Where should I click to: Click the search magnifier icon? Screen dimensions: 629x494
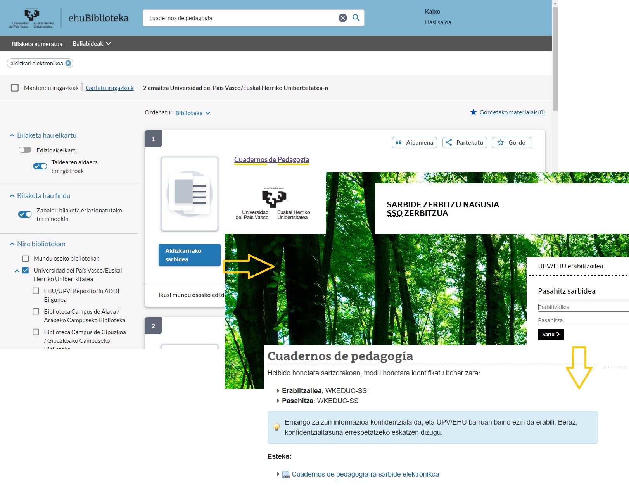(x=356, y=18)
